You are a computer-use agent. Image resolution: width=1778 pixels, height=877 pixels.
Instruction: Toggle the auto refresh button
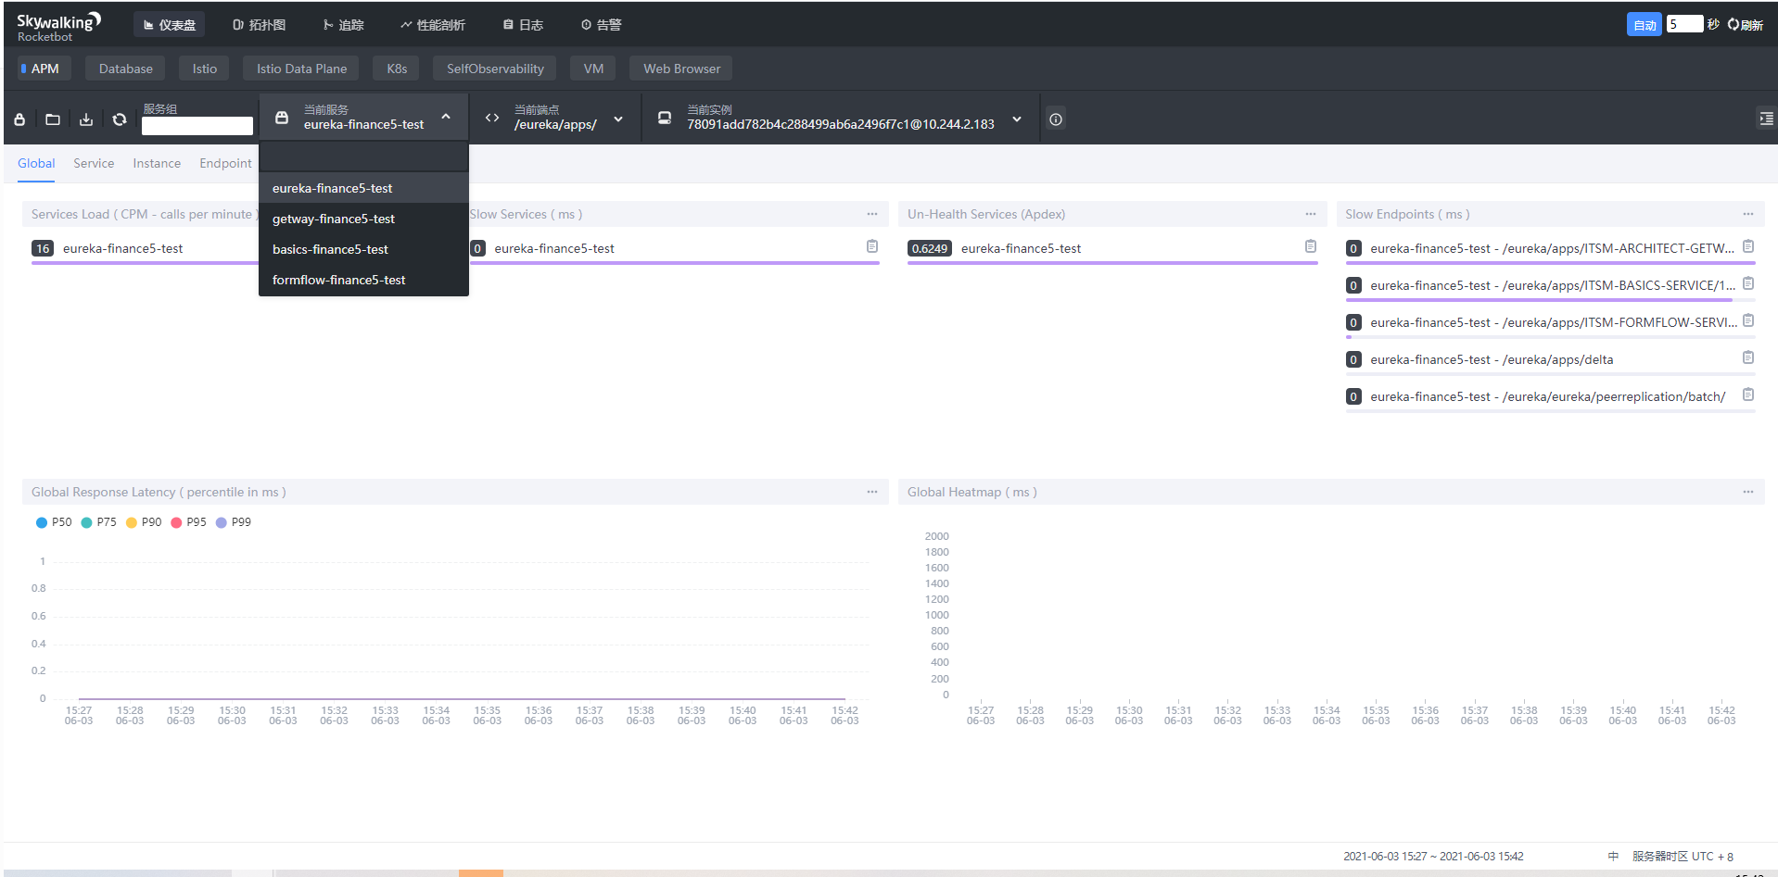coord(1644,25)
